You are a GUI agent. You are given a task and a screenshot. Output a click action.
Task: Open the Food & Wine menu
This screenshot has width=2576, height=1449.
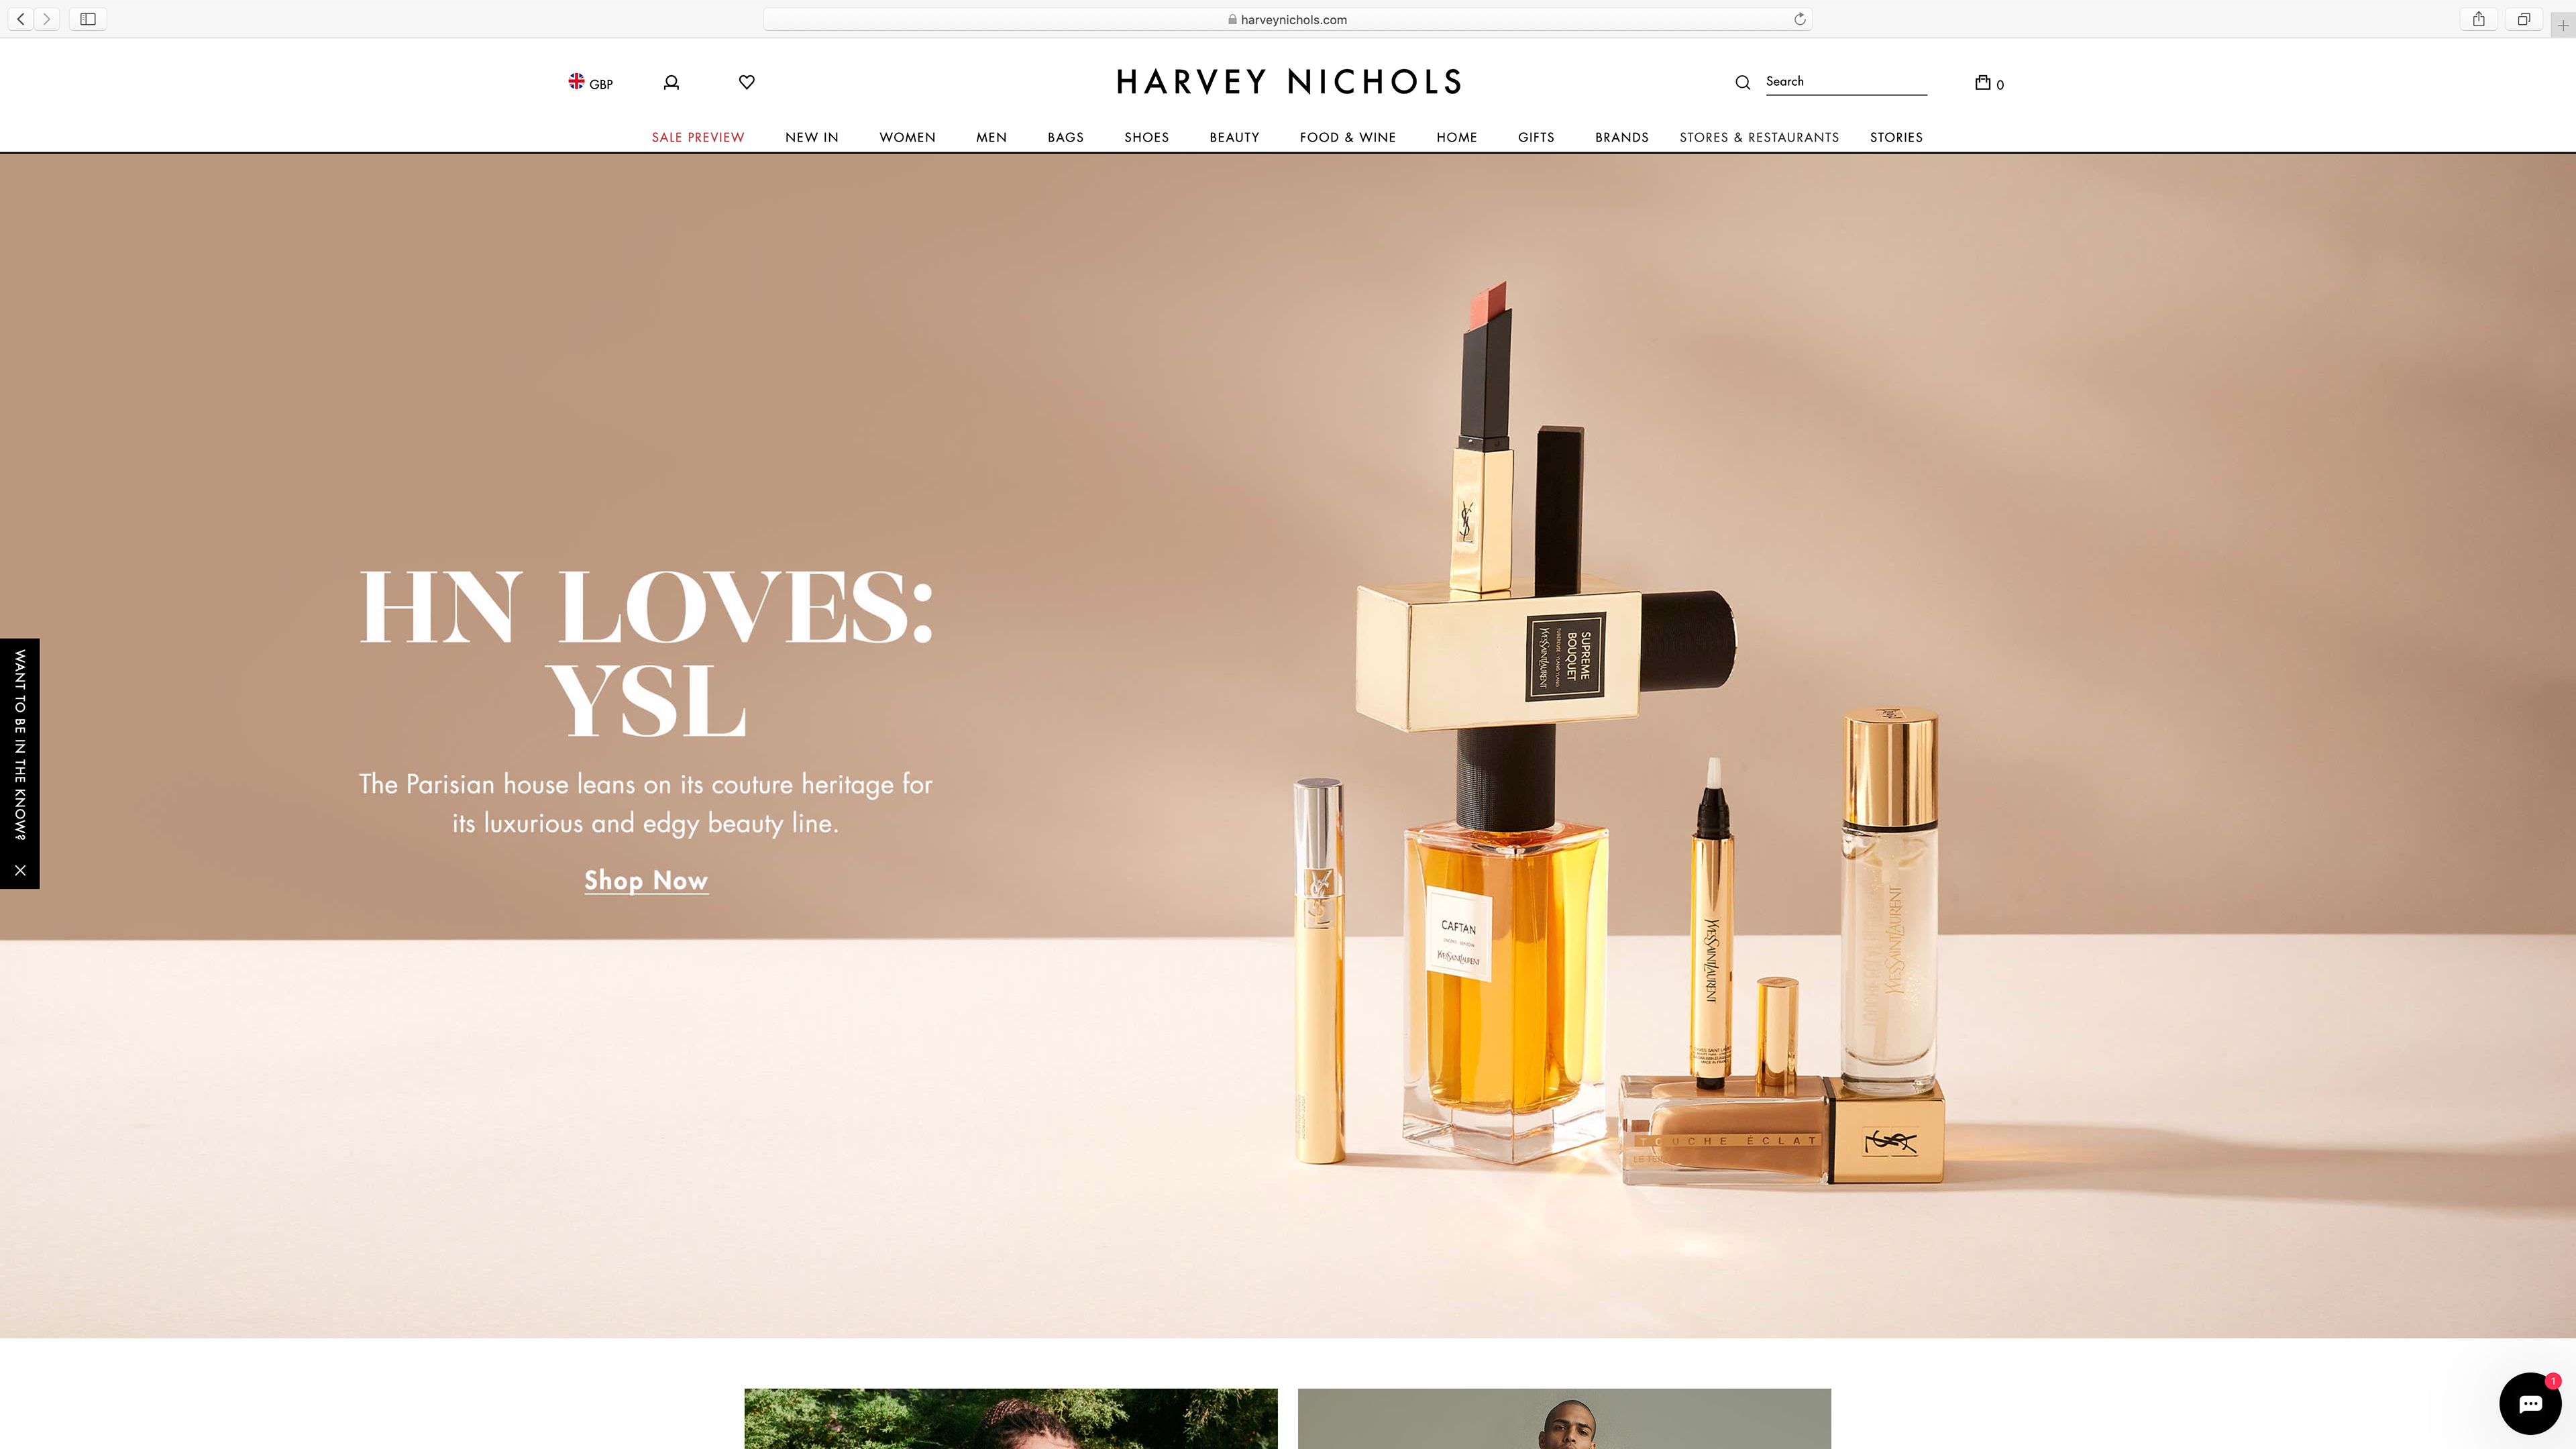pos(1347,137)
